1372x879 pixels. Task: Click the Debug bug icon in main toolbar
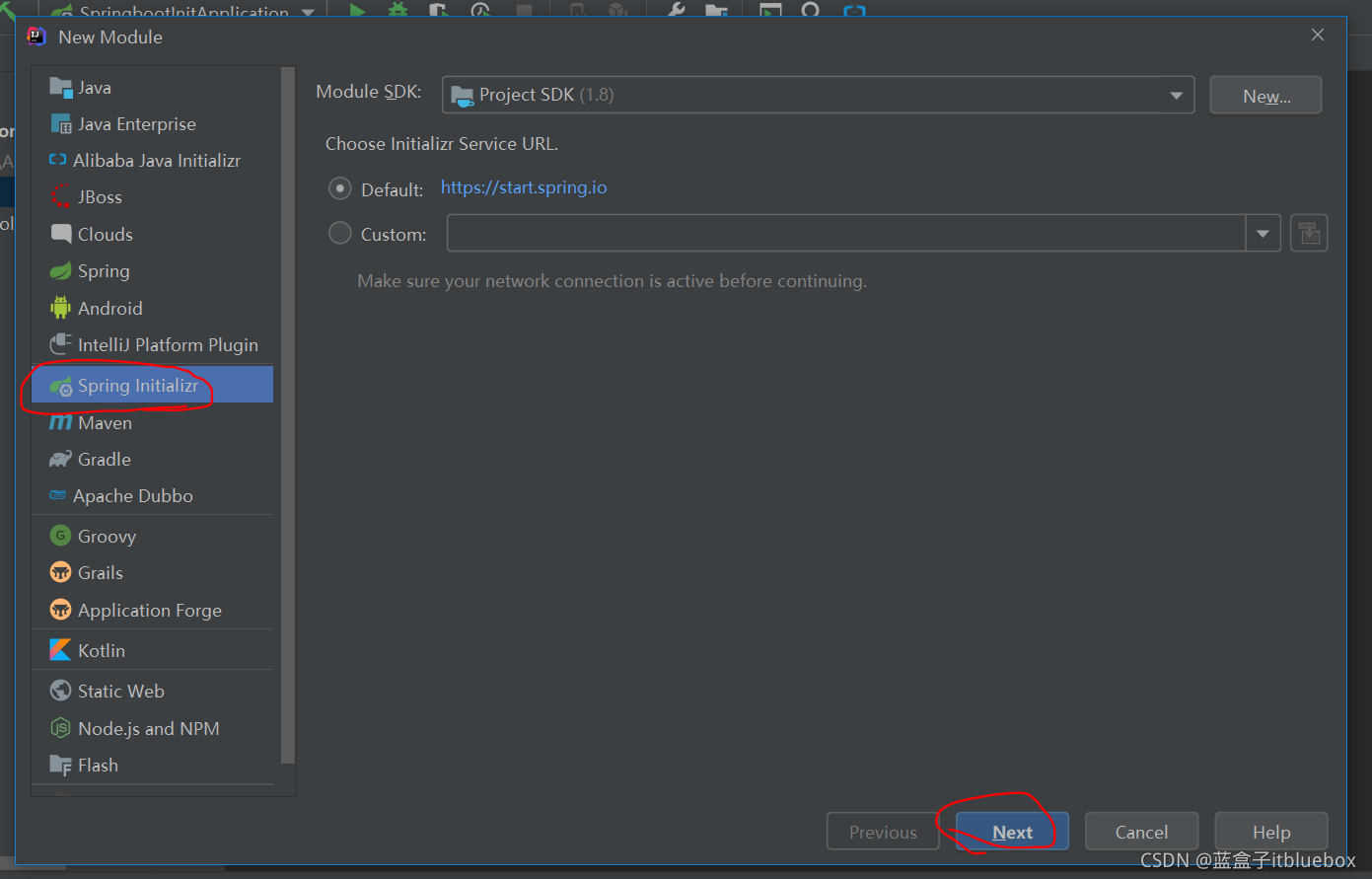[x=397, y=10]
